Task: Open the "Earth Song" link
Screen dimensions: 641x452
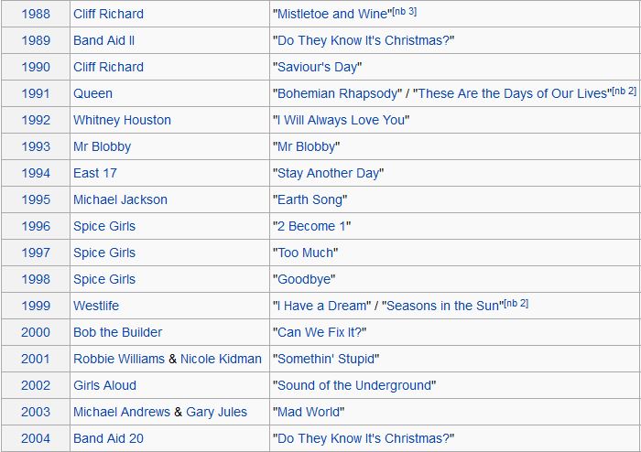Action: pyautogui.click(x=310, y=199)
